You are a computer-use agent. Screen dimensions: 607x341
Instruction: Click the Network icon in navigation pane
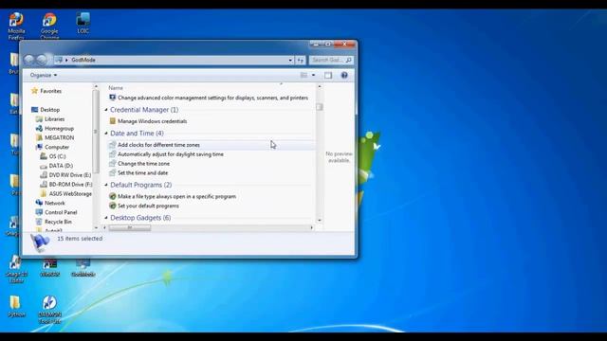click(39, 203)
